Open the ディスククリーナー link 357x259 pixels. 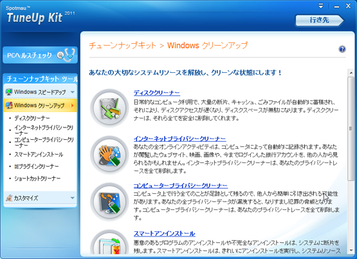157,93
